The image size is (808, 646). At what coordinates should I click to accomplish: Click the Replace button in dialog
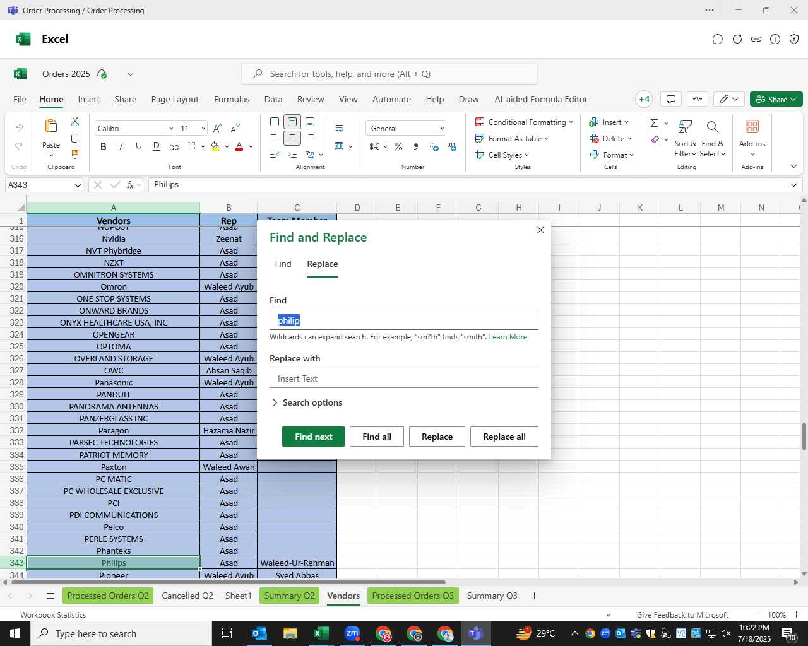437,437
